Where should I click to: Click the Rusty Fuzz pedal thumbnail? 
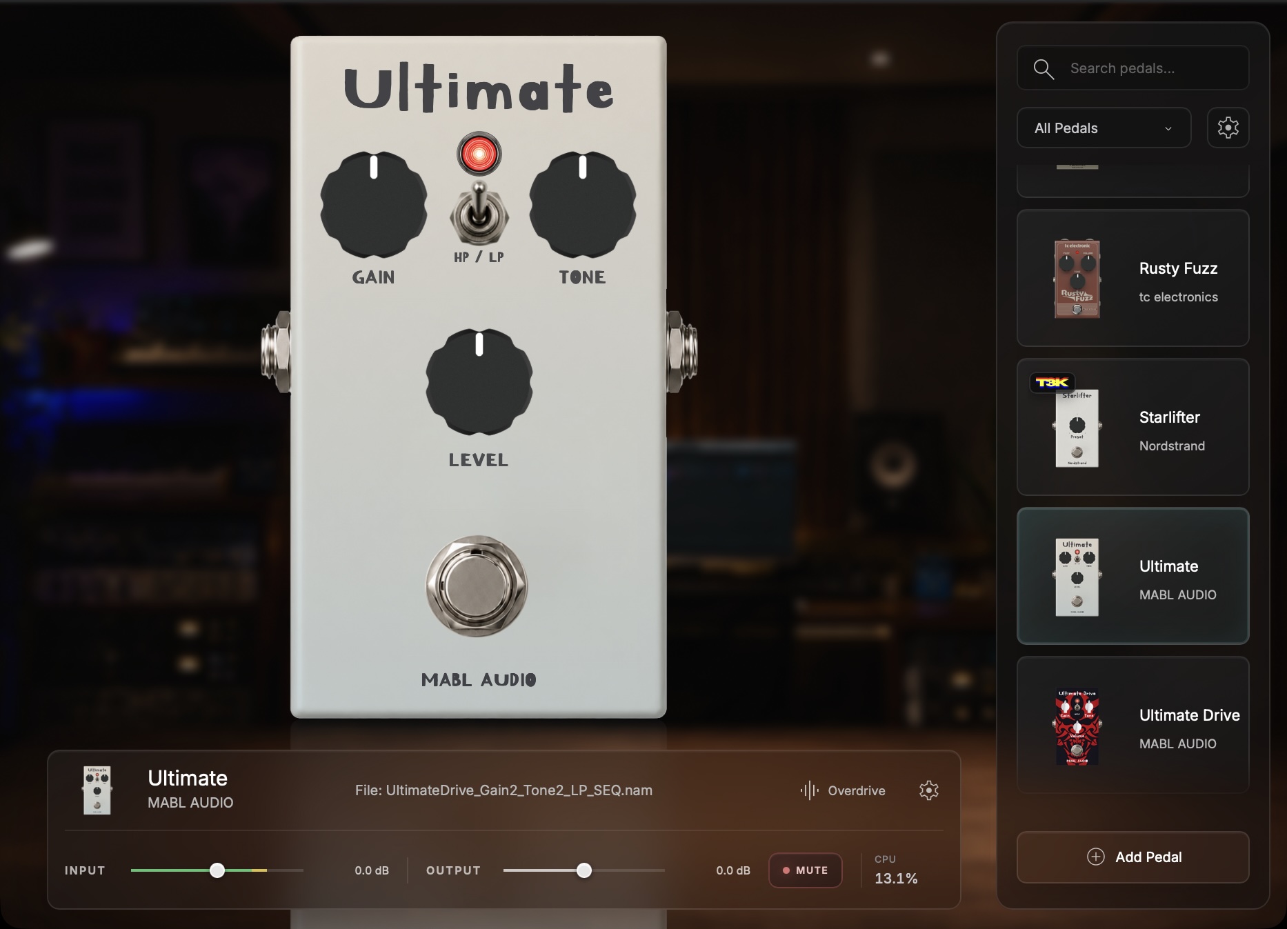1077,279
